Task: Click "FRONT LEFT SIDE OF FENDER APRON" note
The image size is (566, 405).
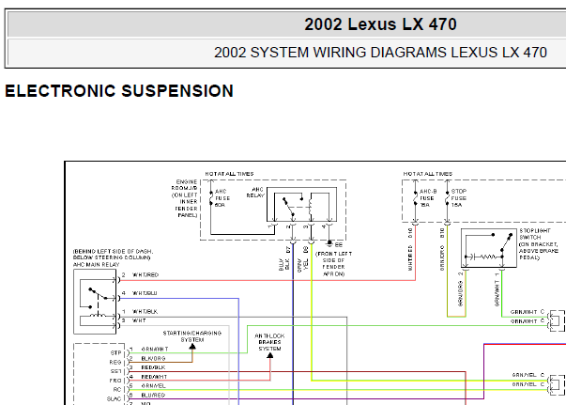Action: 333,264
